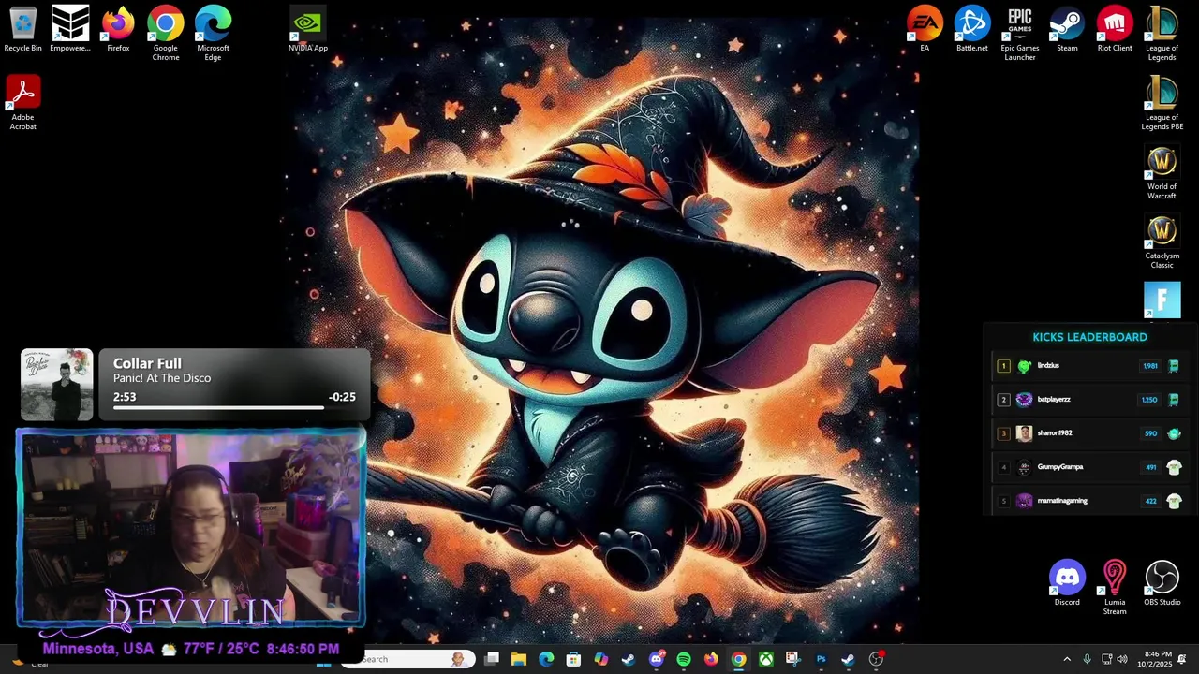
Task: Open Discord from the taskbar
Action: point(657,659)
